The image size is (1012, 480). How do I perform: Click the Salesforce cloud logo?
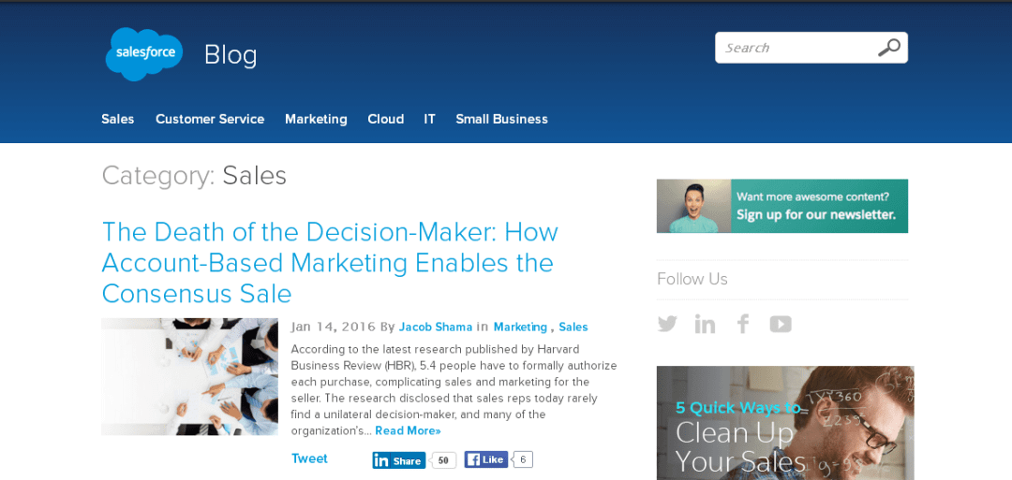144,54
